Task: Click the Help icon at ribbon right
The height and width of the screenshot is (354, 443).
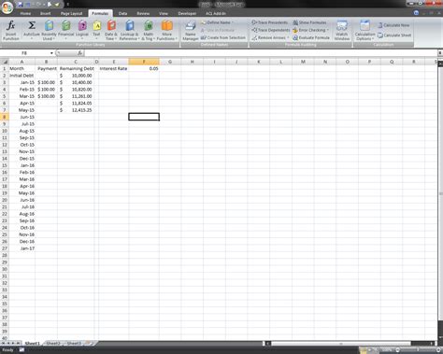Action: [x=416, y=13]
